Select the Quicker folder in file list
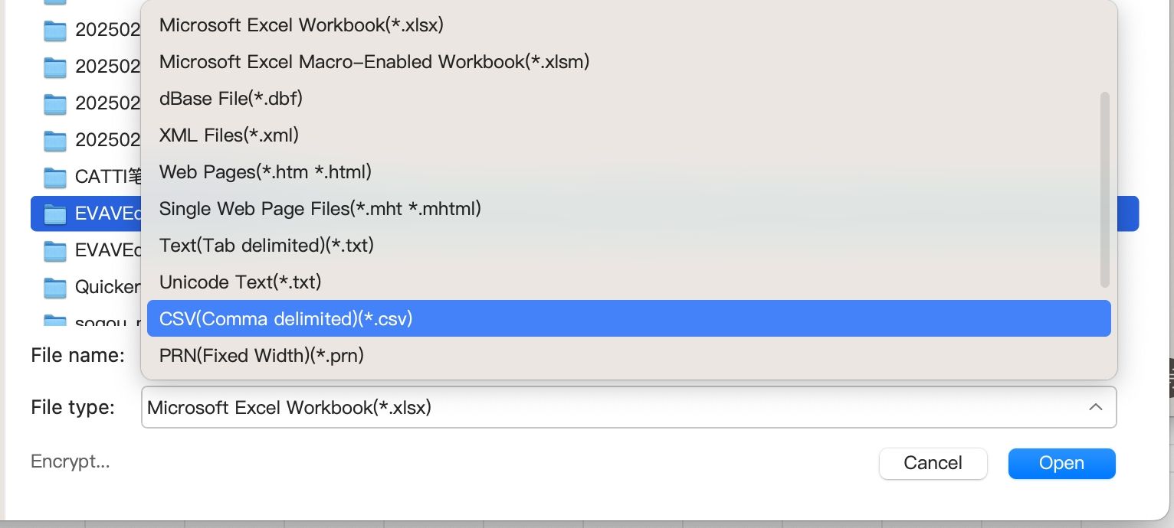Screen dimensions: 1174x528 [107, 287]
